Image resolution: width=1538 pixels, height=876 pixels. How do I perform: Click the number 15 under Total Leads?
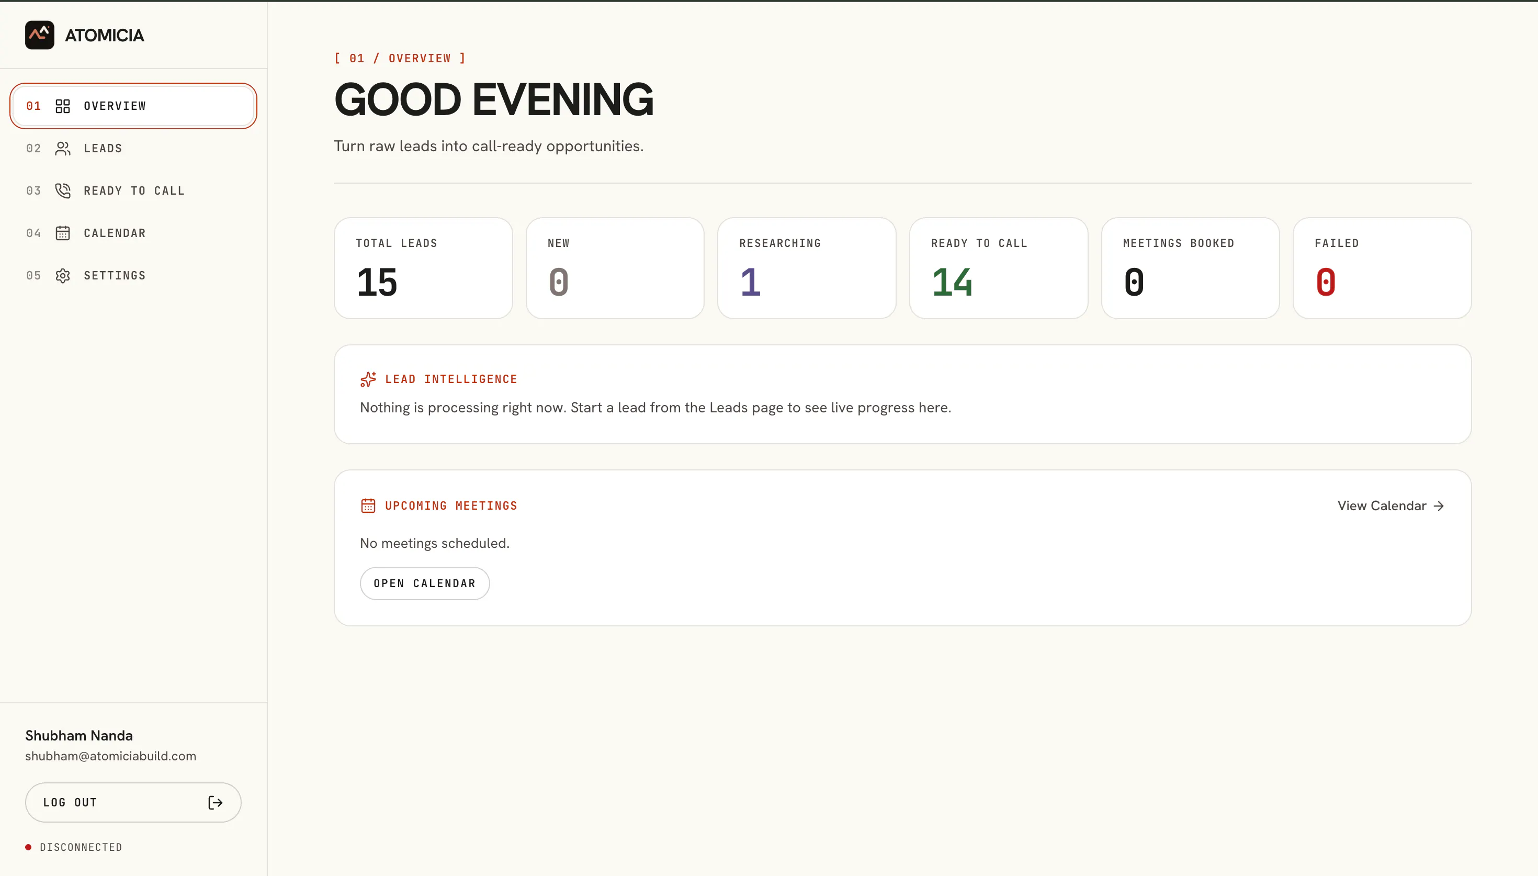377,282
